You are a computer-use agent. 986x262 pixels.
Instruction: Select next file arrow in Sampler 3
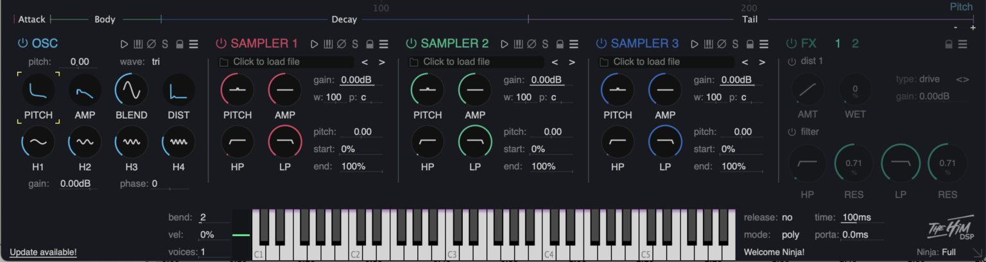762,62
